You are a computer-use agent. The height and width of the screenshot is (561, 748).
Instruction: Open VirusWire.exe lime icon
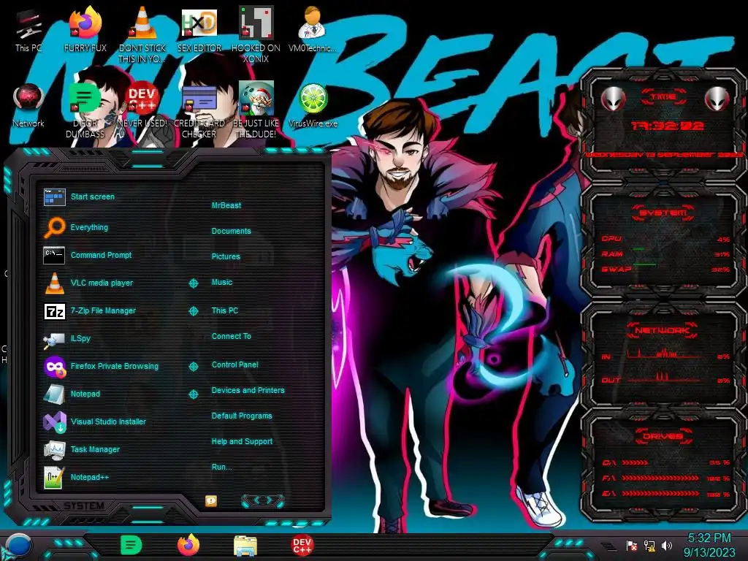point(313,106)
